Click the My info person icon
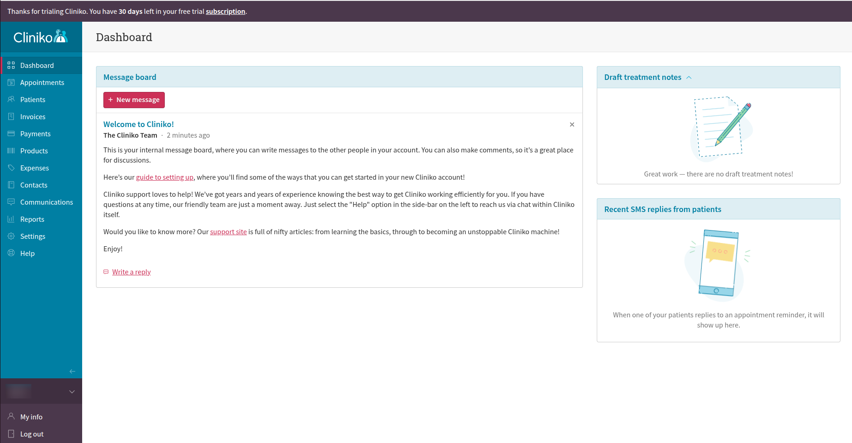 point(11,417)
